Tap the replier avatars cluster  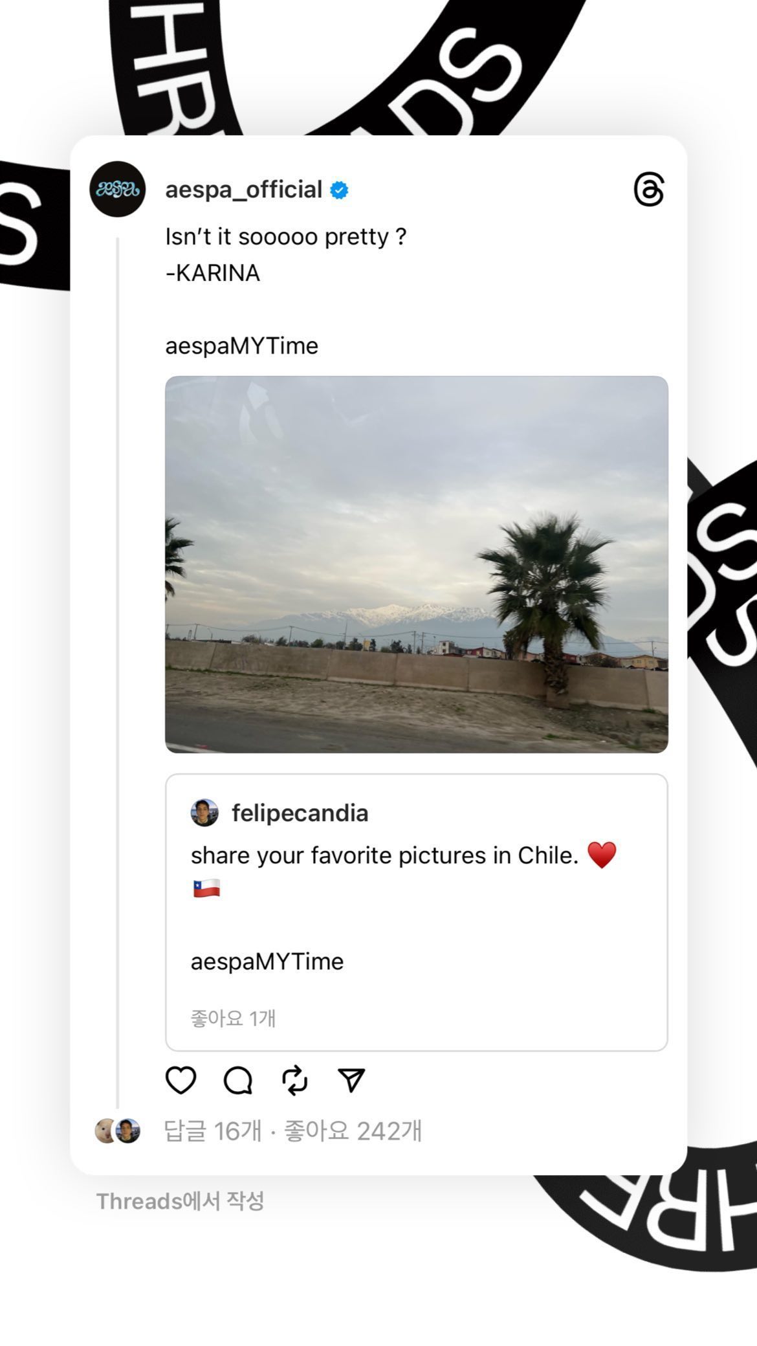(x=118, y=1131)
